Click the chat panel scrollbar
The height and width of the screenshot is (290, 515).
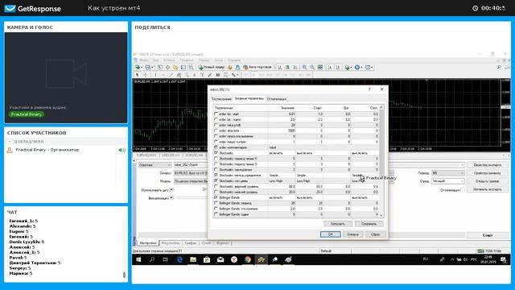(124, 275)
